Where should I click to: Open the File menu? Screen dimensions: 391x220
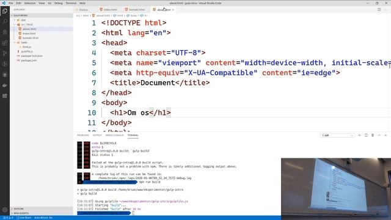(11, 3)
